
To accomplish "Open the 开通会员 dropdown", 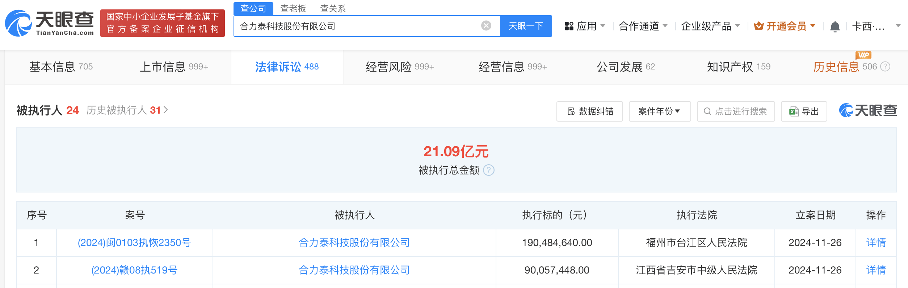I will tap(813, 26).
